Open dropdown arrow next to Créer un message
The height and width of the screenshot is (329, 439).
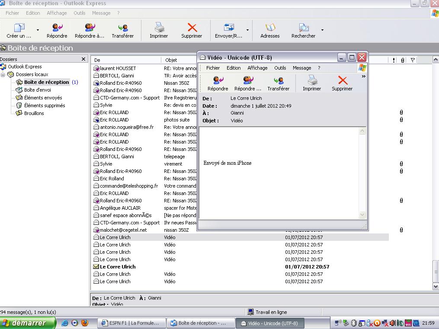pyautogui.click(x=38, y=30)
